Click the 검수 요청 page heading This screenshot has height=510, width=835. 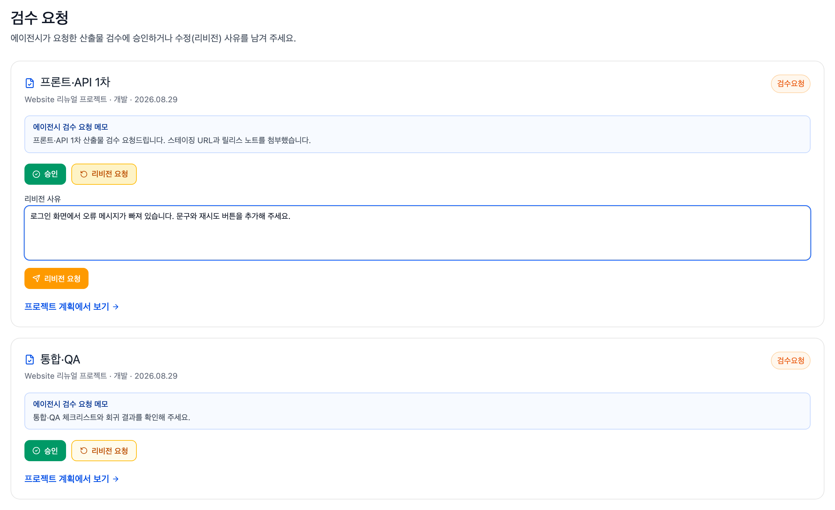tap(39, 17)
